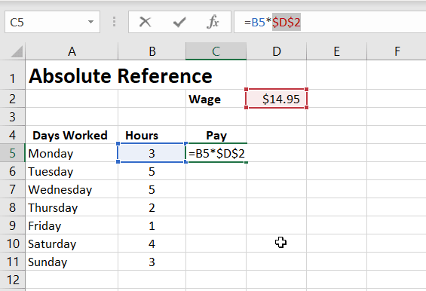Click the Hours header cell
This screenshot has height=291, width=426.
[152, 135]
